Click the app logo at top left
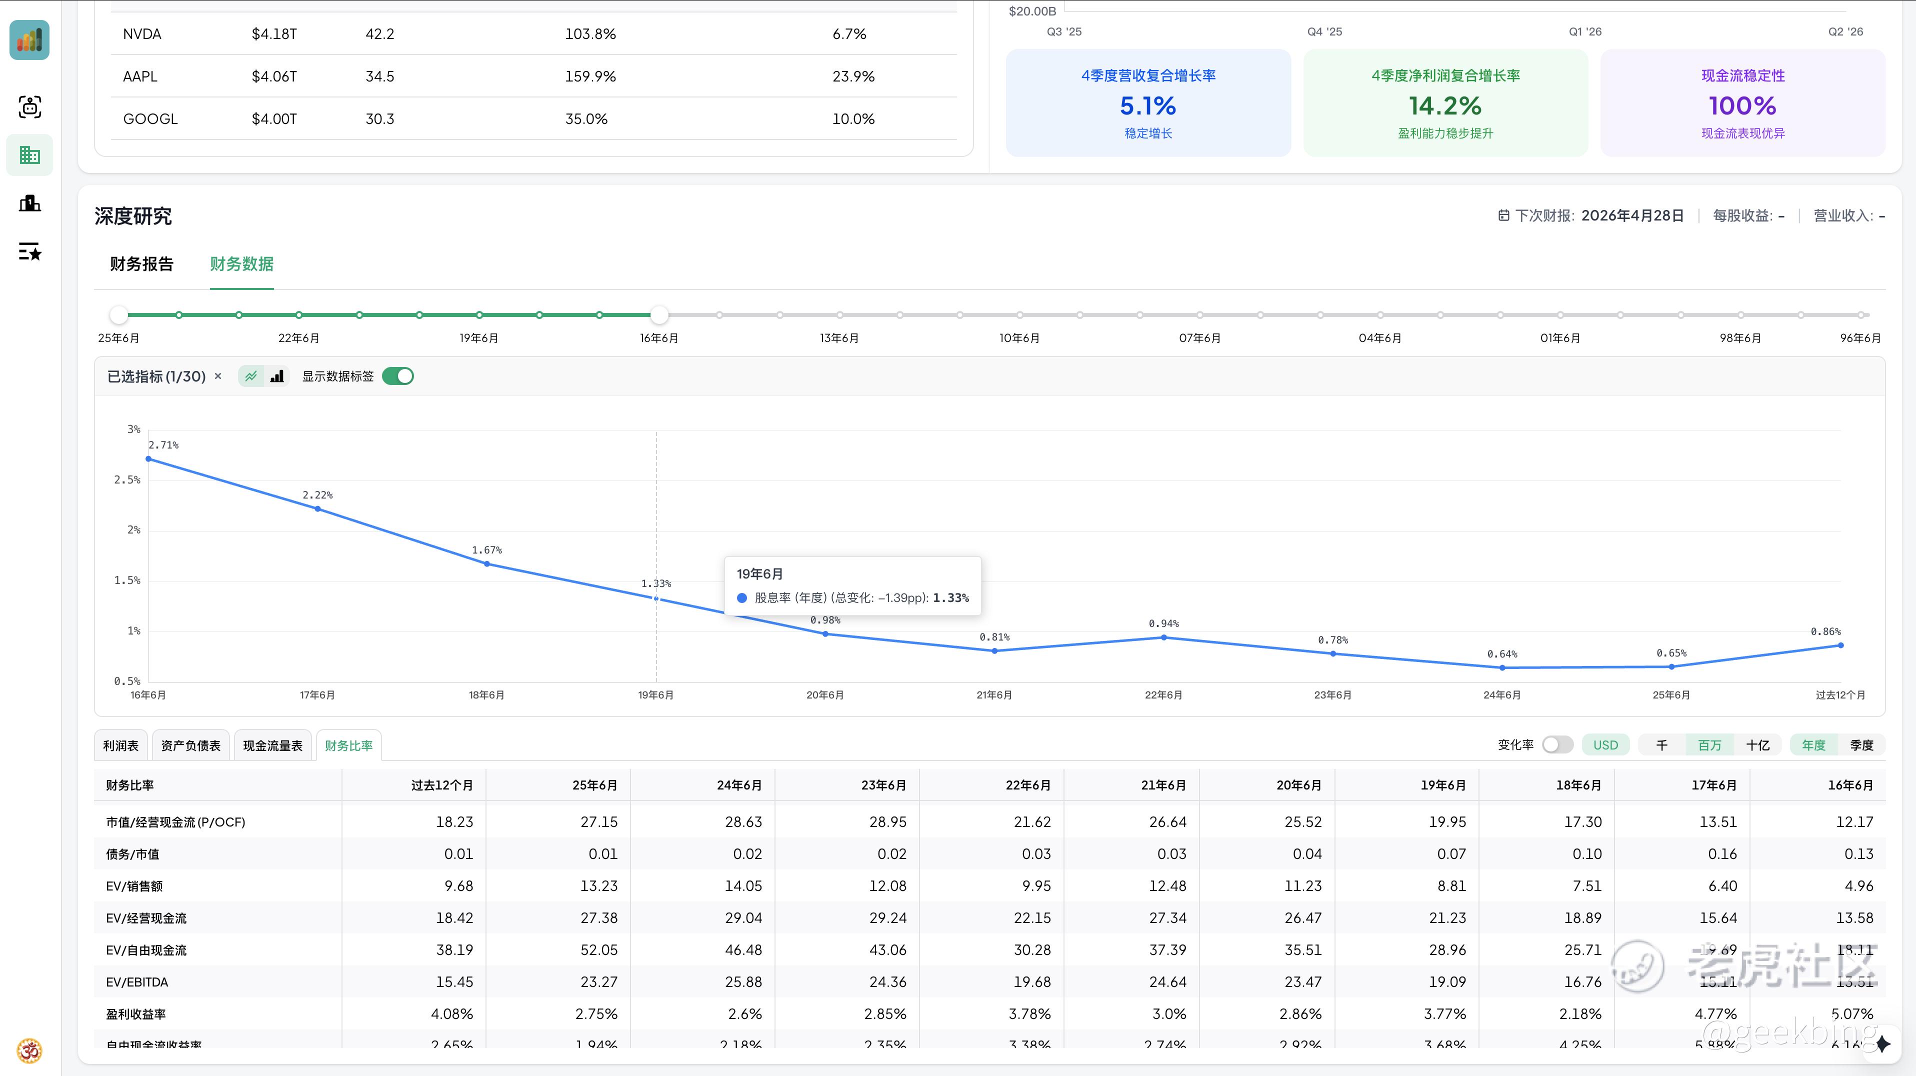This screenshot has height=1076, width=1916. (x=30, y=40)
